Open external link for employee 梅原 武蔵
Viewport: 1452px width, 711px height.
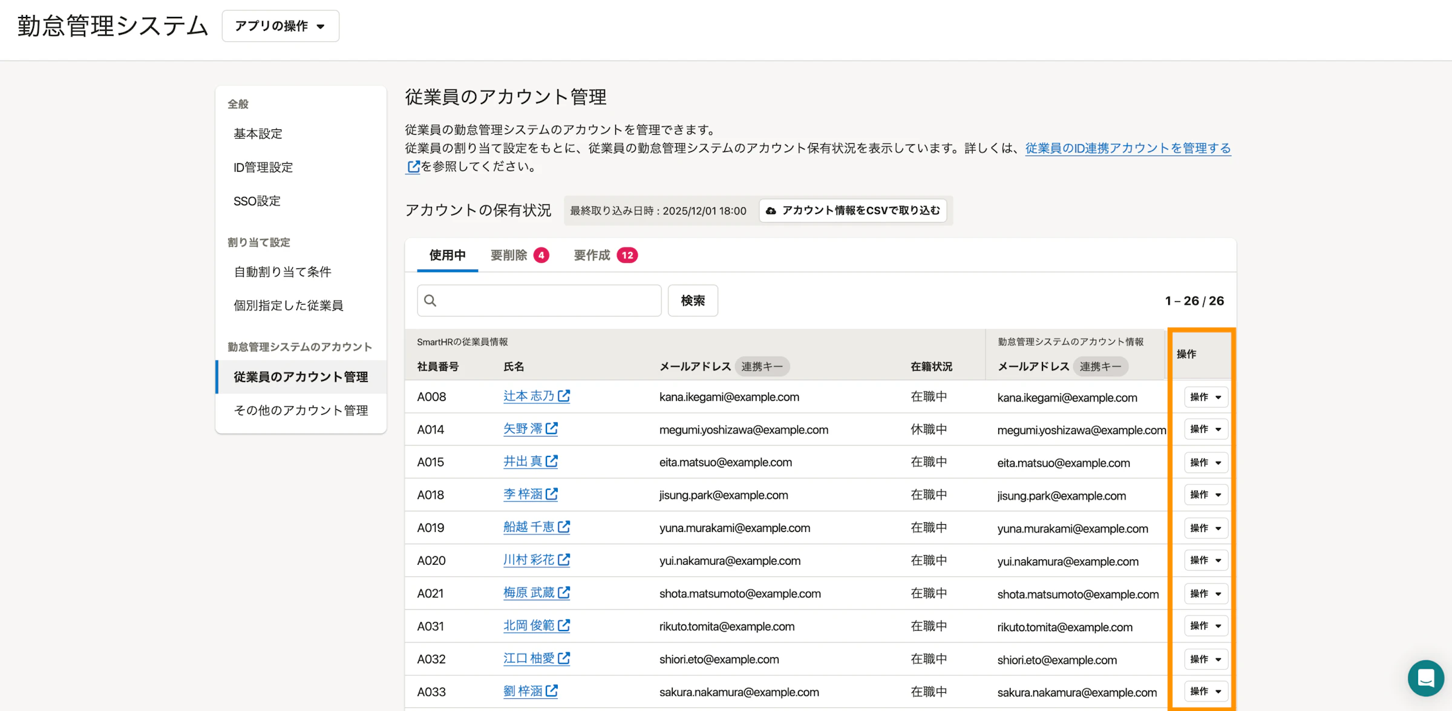click(x=564, y=592)
